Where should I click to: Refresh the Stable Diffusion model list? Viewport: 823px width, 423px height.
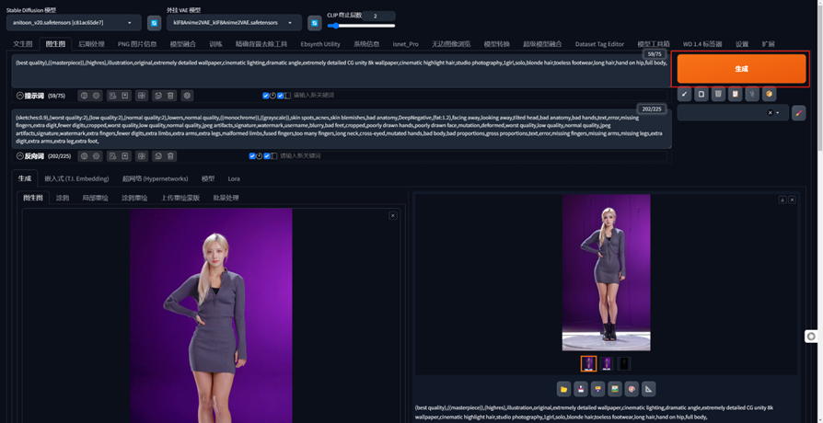(154, 23)
